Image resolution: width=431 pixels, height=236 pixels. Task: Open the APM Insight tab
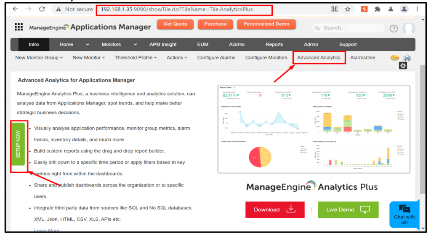163,45
